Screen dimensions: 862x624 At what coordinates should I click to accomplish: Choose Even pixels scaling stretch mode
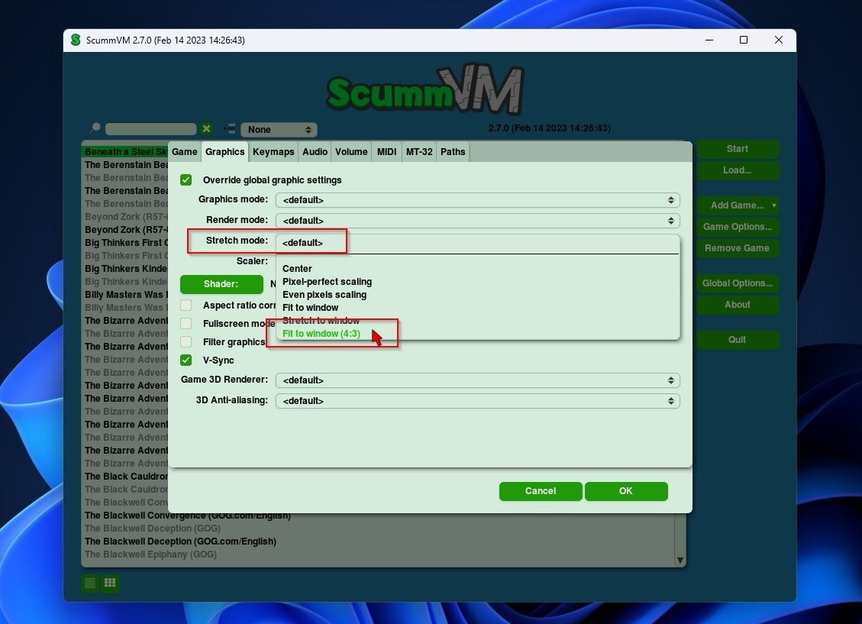click(324, 295)
